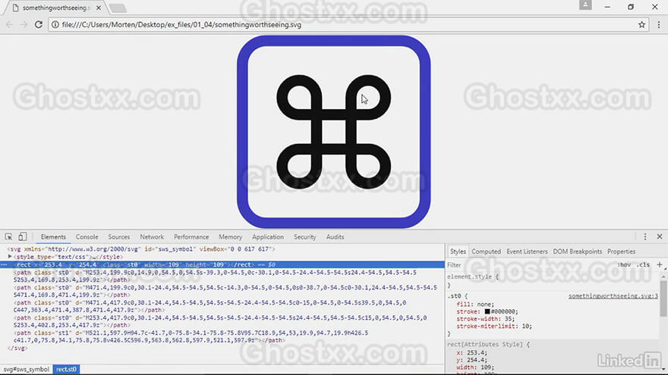Open the Audits tab
The height and width of the screenshot is (375, 668).
(x=335, y=237)
